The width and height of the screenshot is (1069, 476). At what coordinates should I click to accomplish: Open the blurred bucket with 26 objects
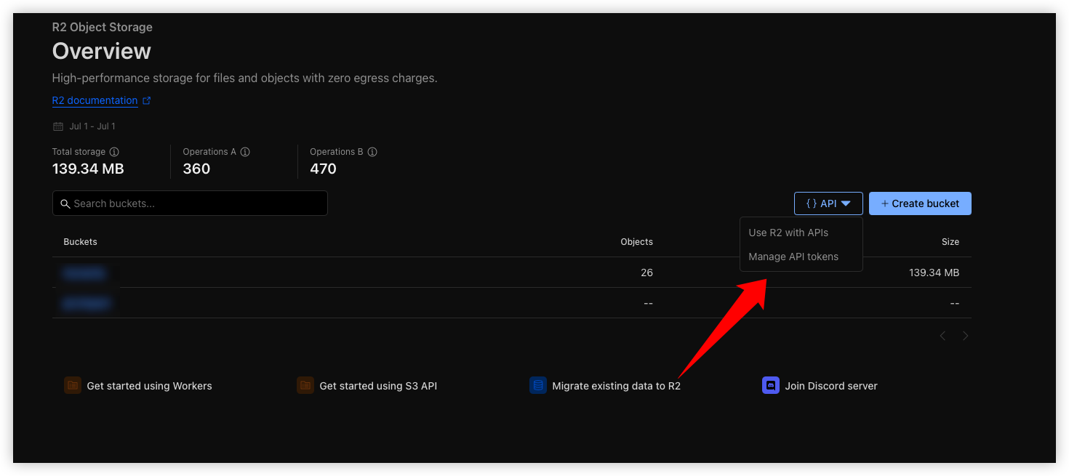click(84, 273)
